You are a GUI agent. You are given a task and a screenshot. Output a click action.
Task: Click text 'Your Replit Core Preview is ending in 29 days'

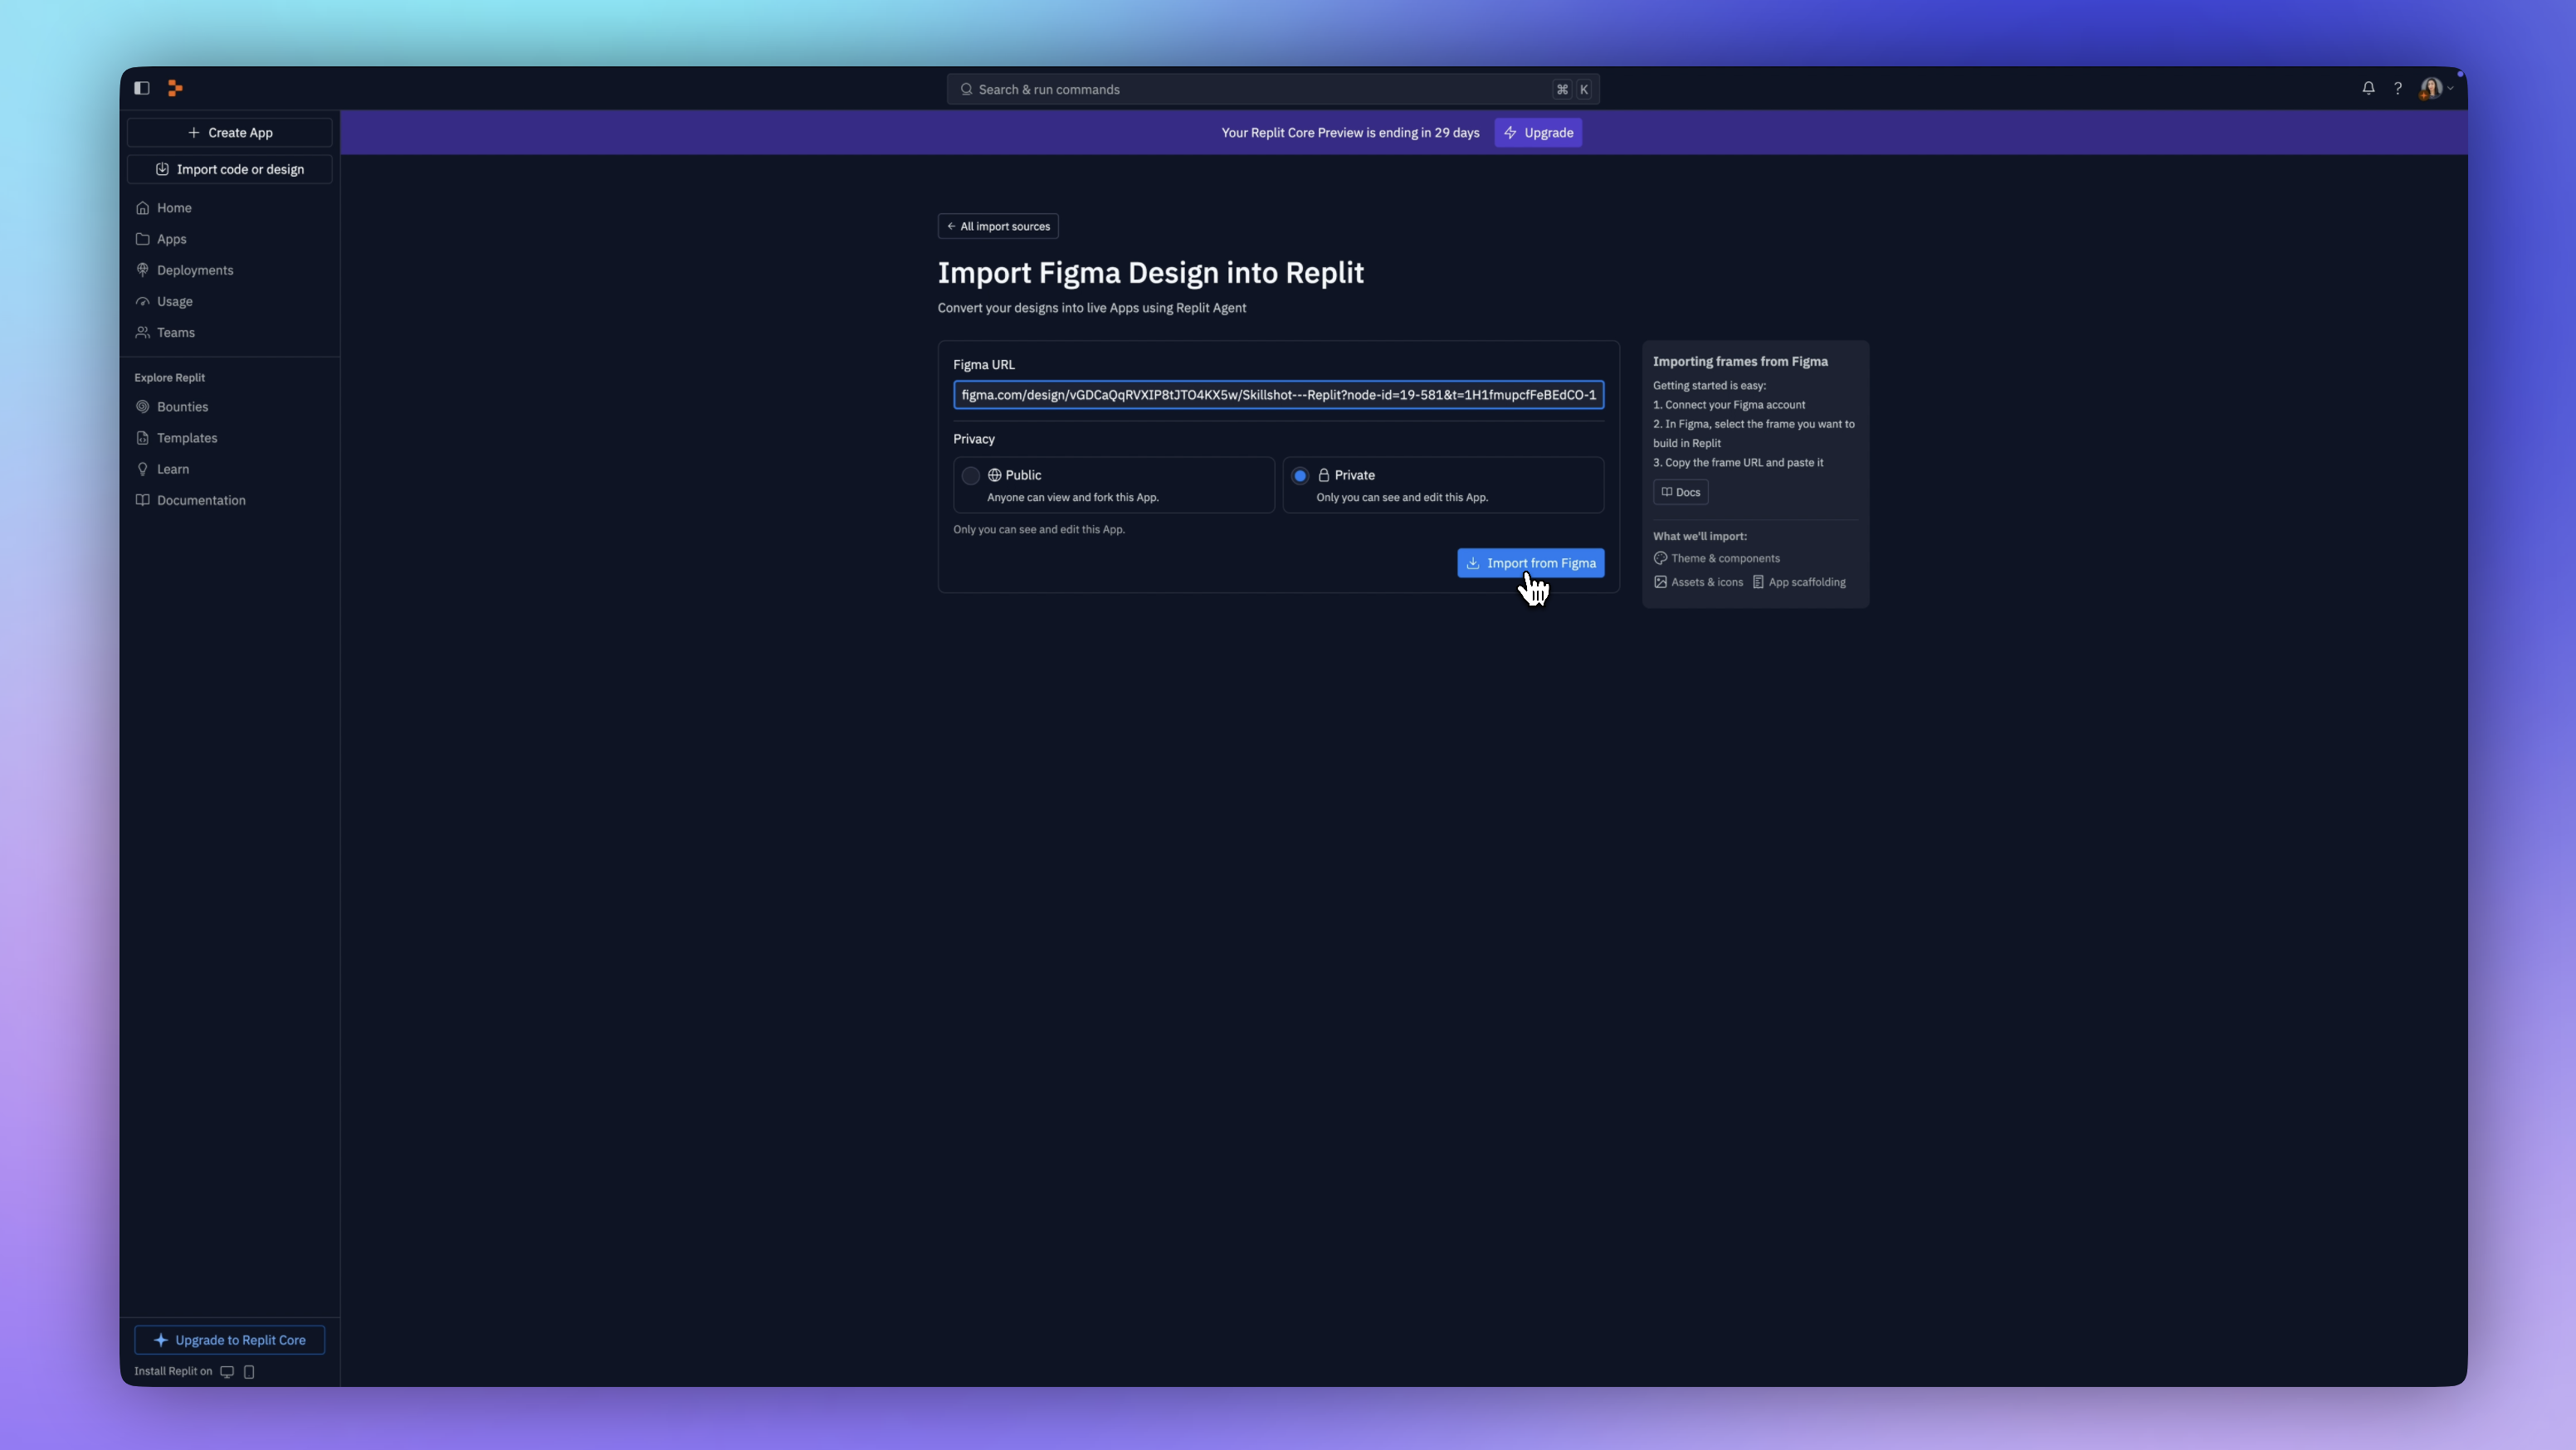(1350, 132)
